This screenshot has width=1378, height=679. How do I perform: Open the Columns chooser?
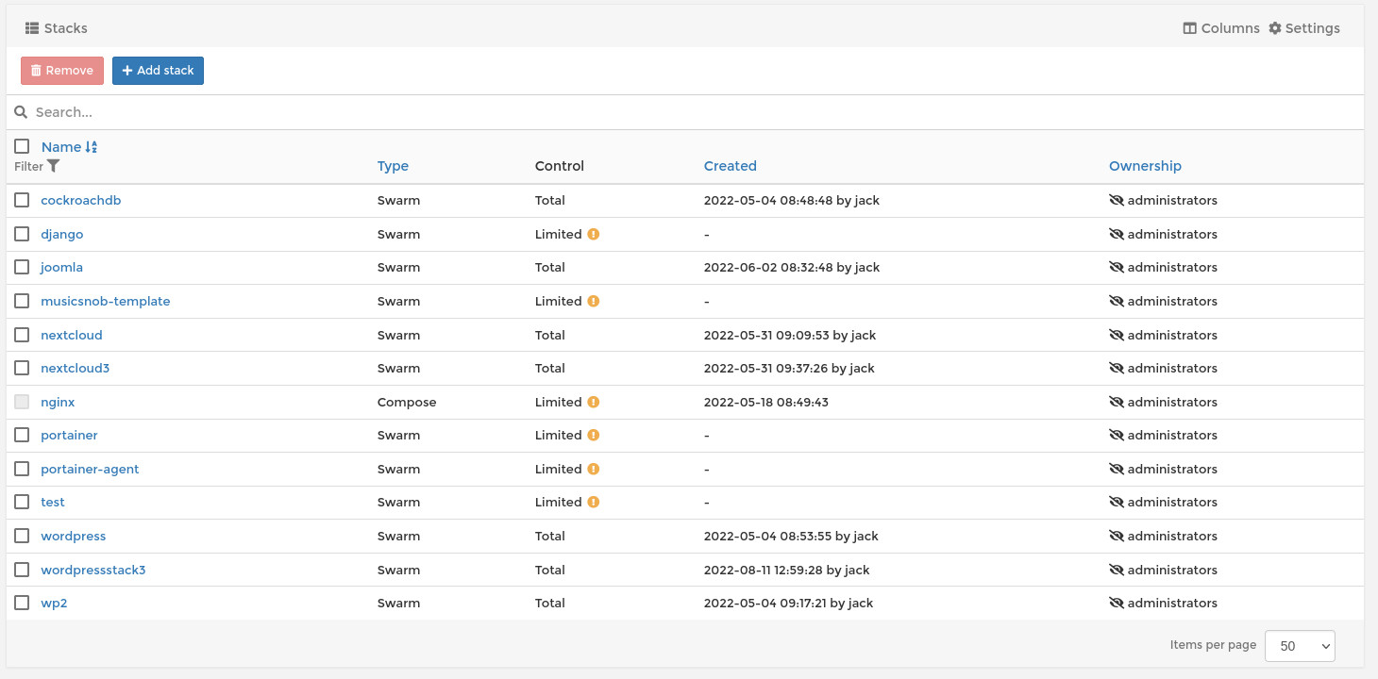pyautogui.click(x=1221, y=28)
